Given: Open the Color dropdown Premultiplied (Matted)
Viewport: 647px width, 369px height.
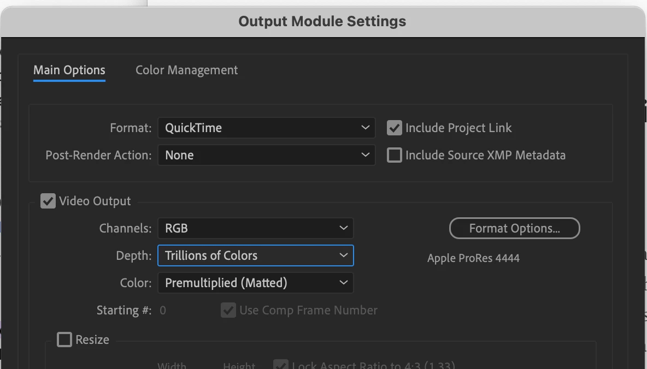Looking at the screenshot, I should tap(255, 283).
